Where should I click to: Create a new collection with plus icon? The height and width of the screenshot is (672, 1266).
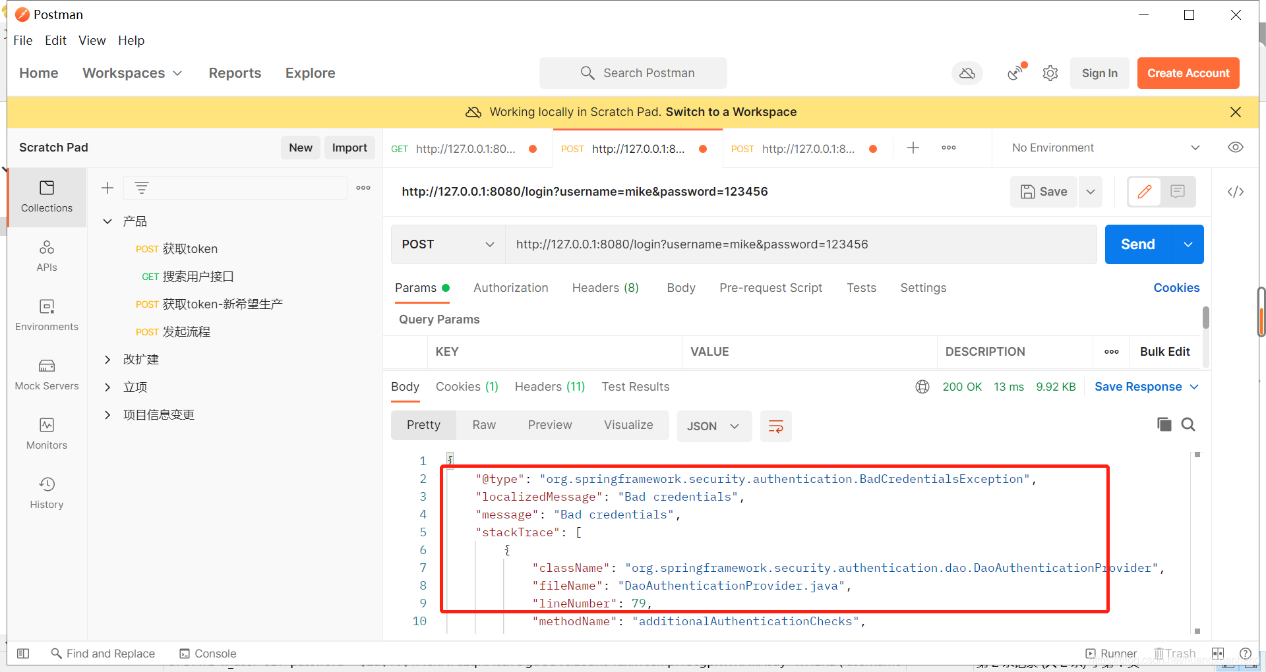(x=107, y=188)
